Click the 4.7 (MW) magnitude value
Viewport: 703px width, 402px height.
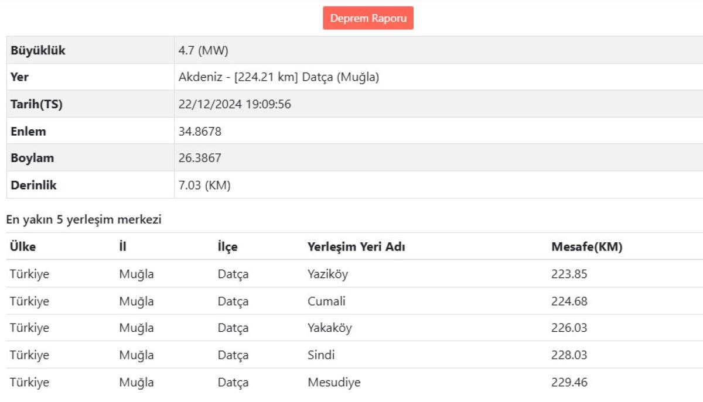click(203, 50)
